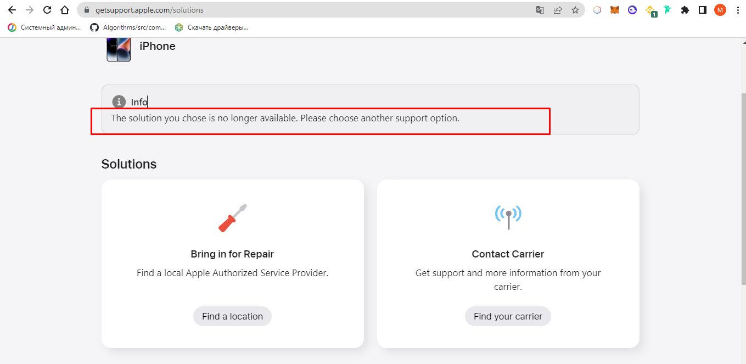Image resolution: width=746 pixels, height=364 pixels.
Task: Open the Algorithms/src/com GitHub bookmark
Action: (x=129, y=27)
